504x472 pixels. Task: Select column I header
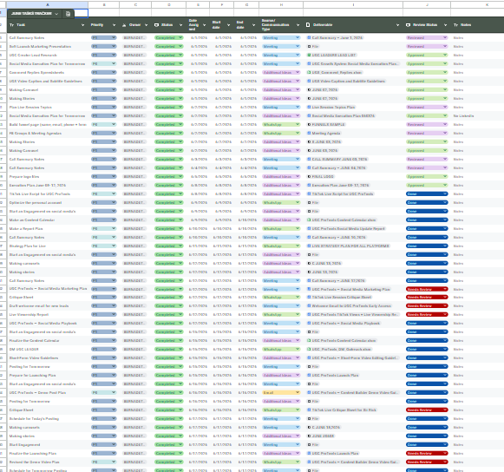[x=353, y=5]
